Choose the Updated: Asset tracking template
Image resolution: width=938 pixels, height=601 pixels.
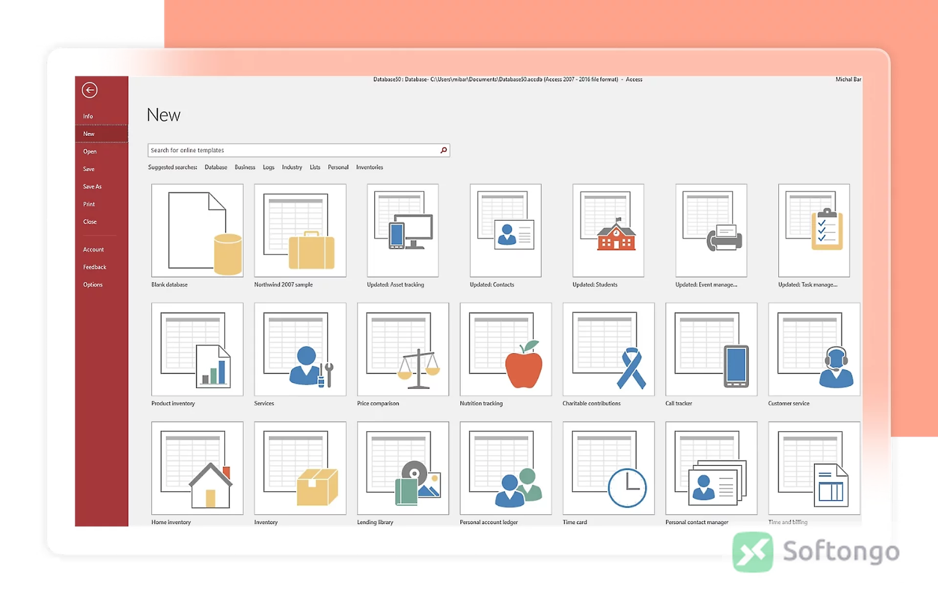[403, 230]
